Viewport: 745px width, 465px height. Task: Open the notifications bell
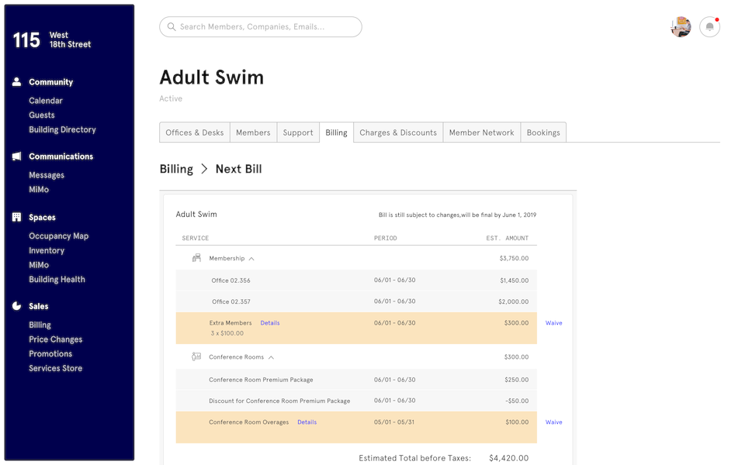[x=709, y=26]
